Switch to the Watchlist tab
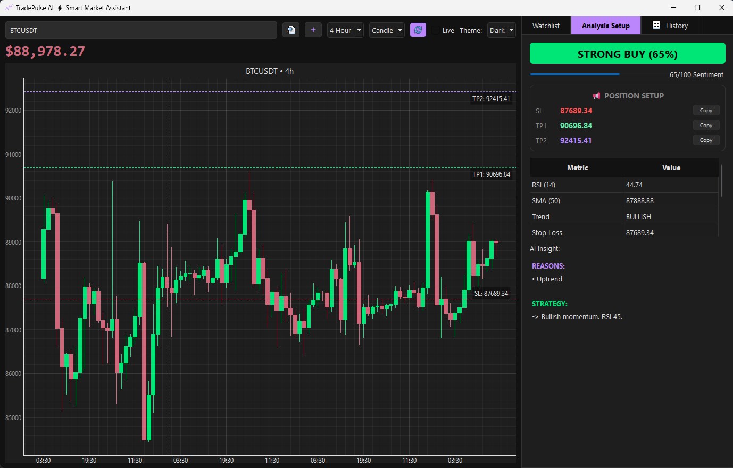 point(546,25)
